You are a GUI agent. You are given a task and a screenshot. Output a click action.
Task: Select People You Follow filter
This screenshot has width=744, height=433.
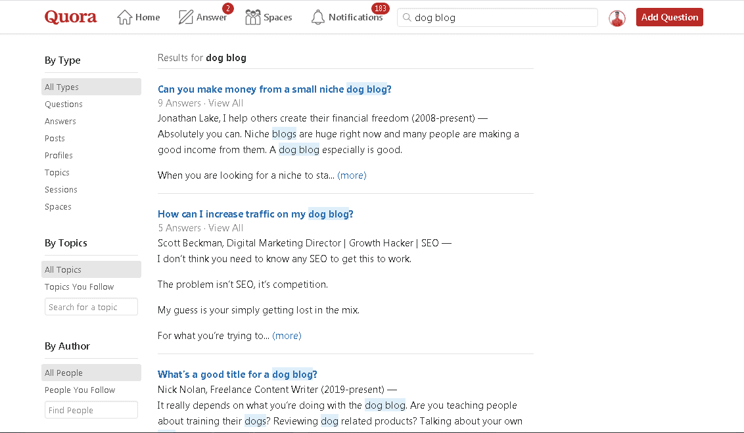click(x=80, y=390)
